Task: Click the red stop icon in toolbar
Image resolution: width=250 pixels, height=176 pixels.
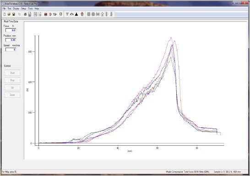Action: pos(82,14)
